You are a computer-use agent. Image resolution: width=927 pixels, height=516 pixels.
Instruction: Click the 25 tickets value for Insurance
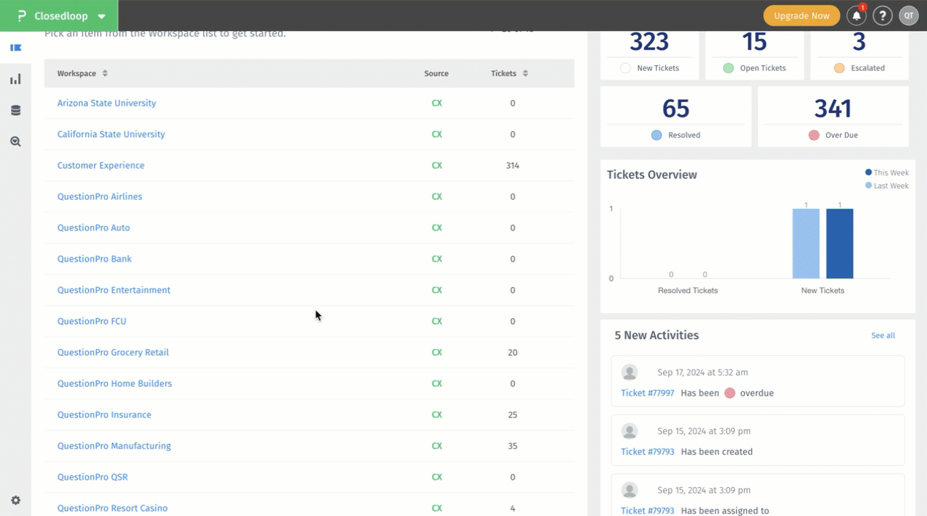click(512, 415)
